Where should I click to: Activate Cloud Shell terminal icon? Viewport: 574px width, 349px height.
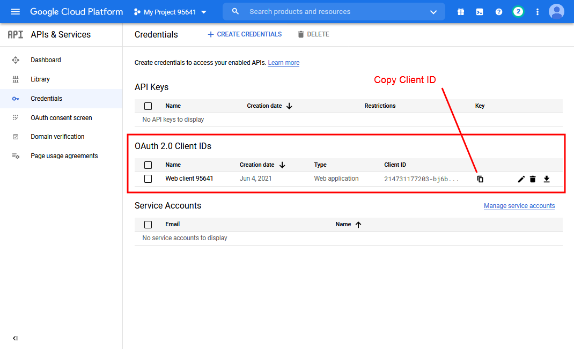480,12
